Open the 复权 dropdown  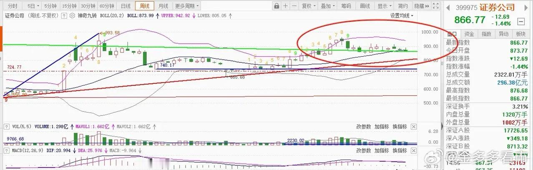click(309, 6)
